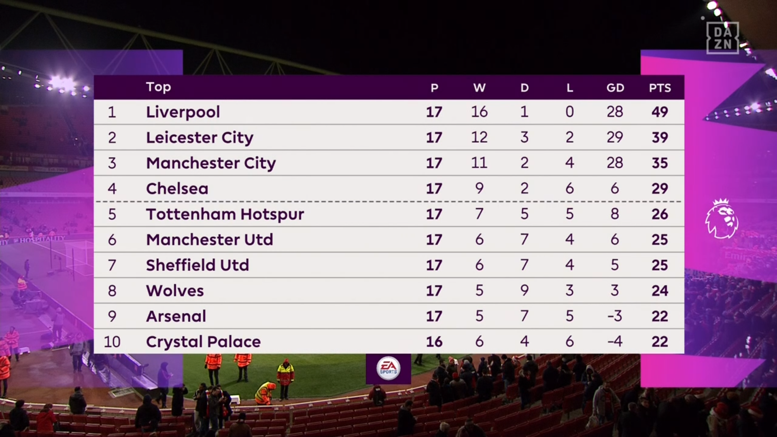Click the GD column header
Image resolution: width=777 pixels, height=437 pixels.
pyautogui.click(x=615, y=88)
